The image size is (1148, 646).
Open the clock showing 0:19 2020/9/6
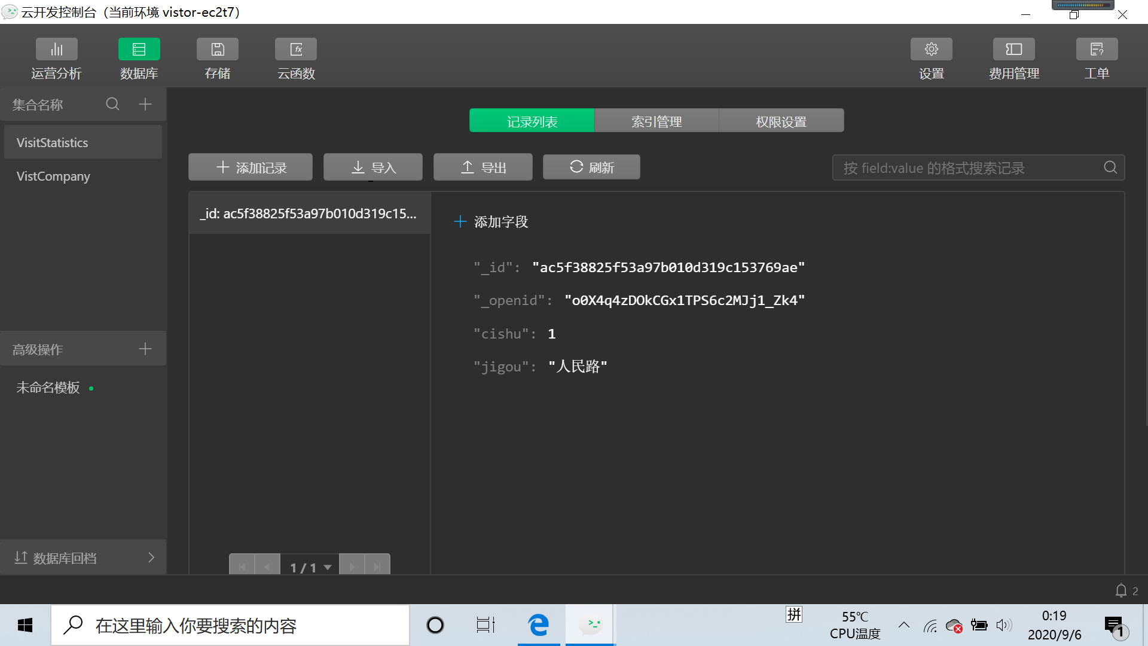pyautogui.click(x=1054, y=626)
